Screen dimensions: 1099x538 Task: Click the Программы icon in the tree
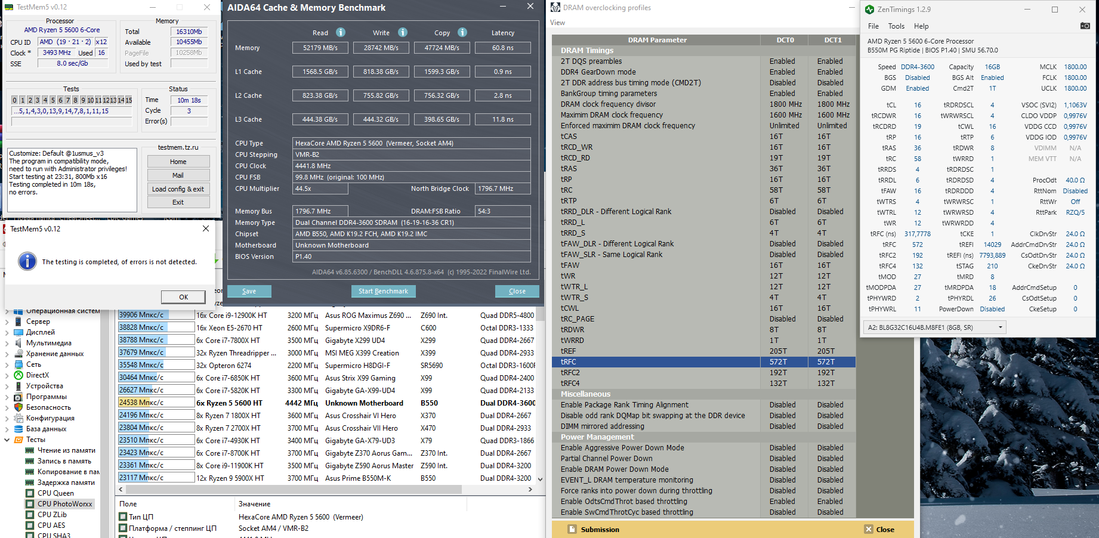tap(18, 397)
